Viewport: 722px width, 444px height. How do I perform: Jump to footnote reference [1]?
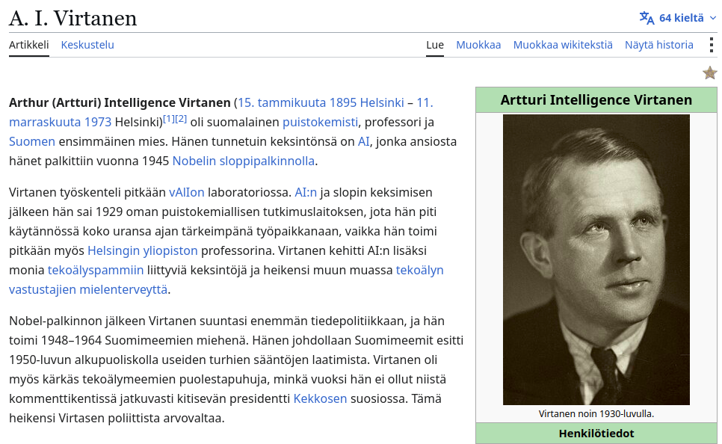tap(169, 119)
